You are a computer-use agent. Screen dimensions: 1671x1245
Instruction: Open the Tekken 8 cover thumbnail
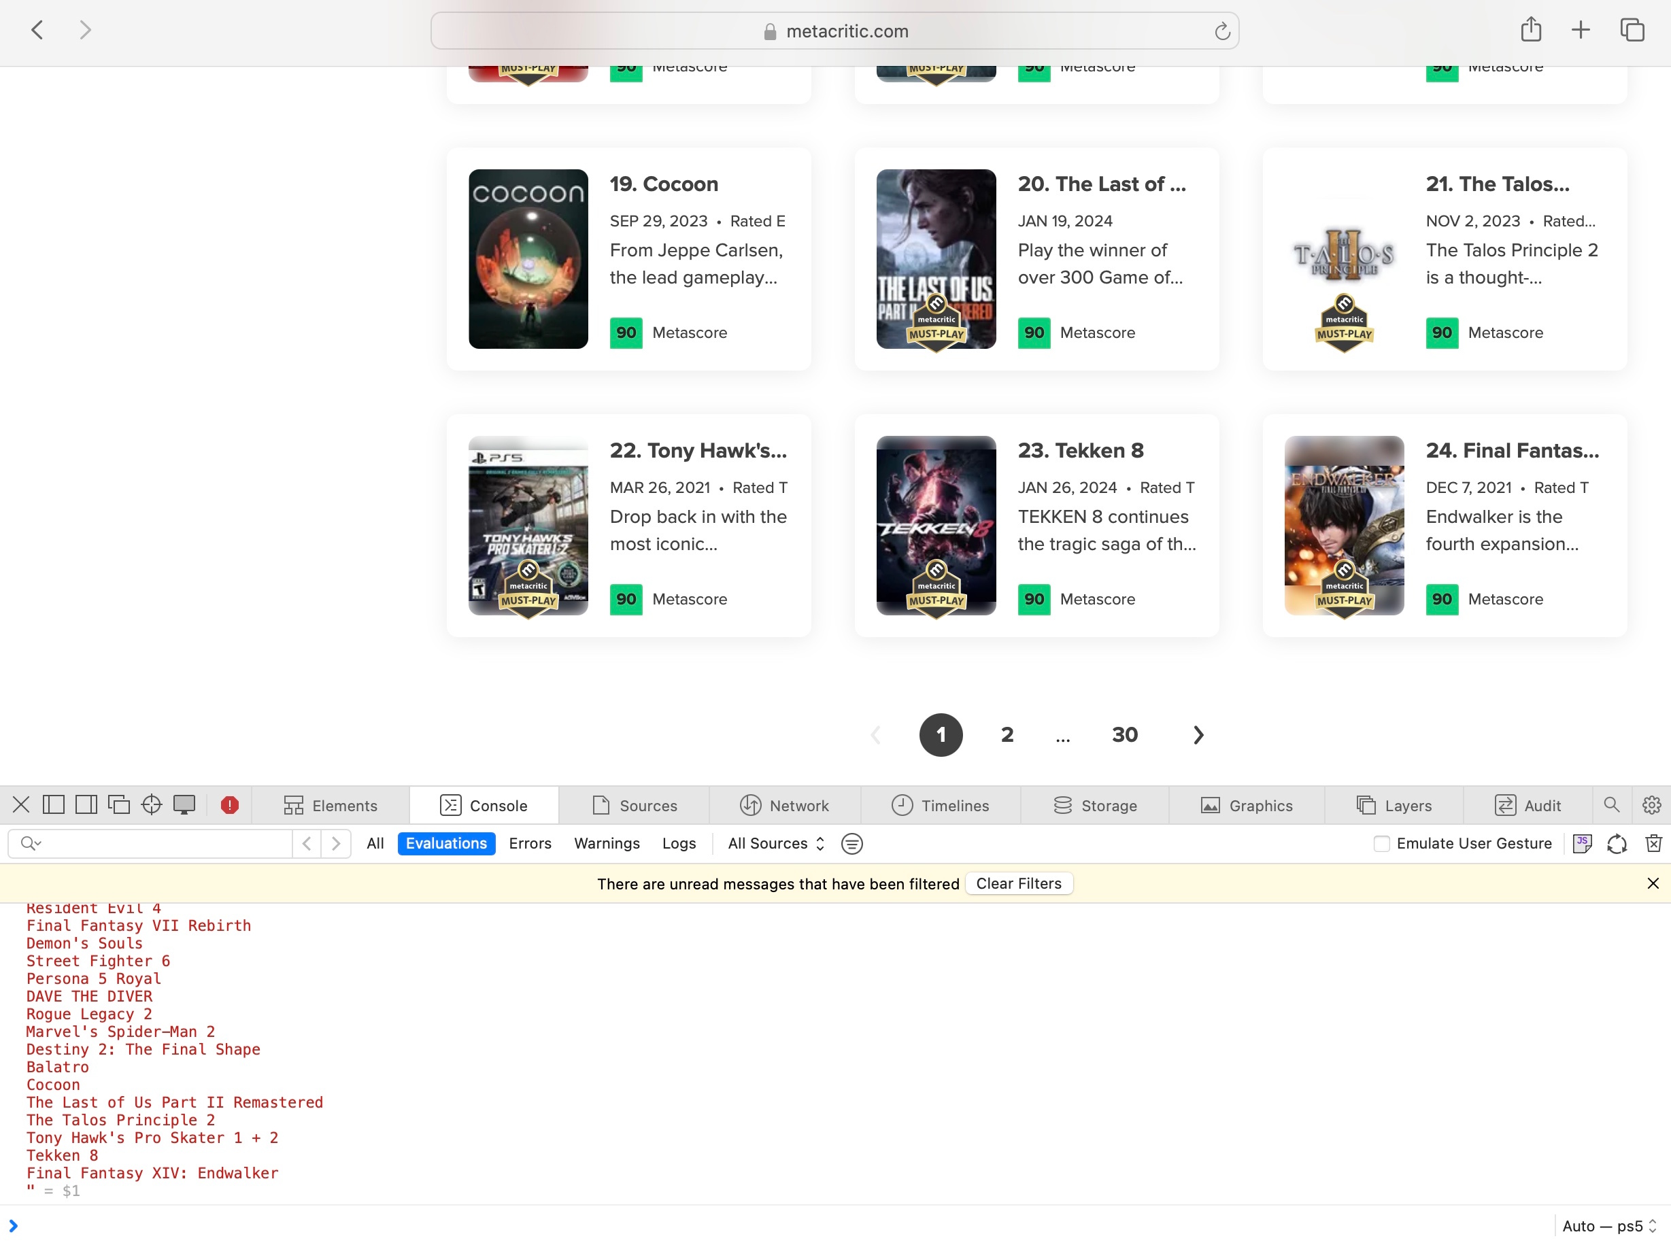coord(935,526)
